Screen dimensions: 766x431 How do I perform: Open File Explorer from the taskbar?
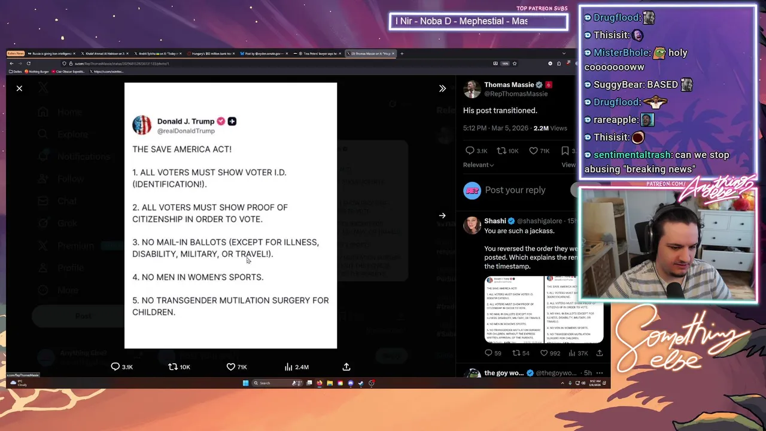tap(330, 383)
